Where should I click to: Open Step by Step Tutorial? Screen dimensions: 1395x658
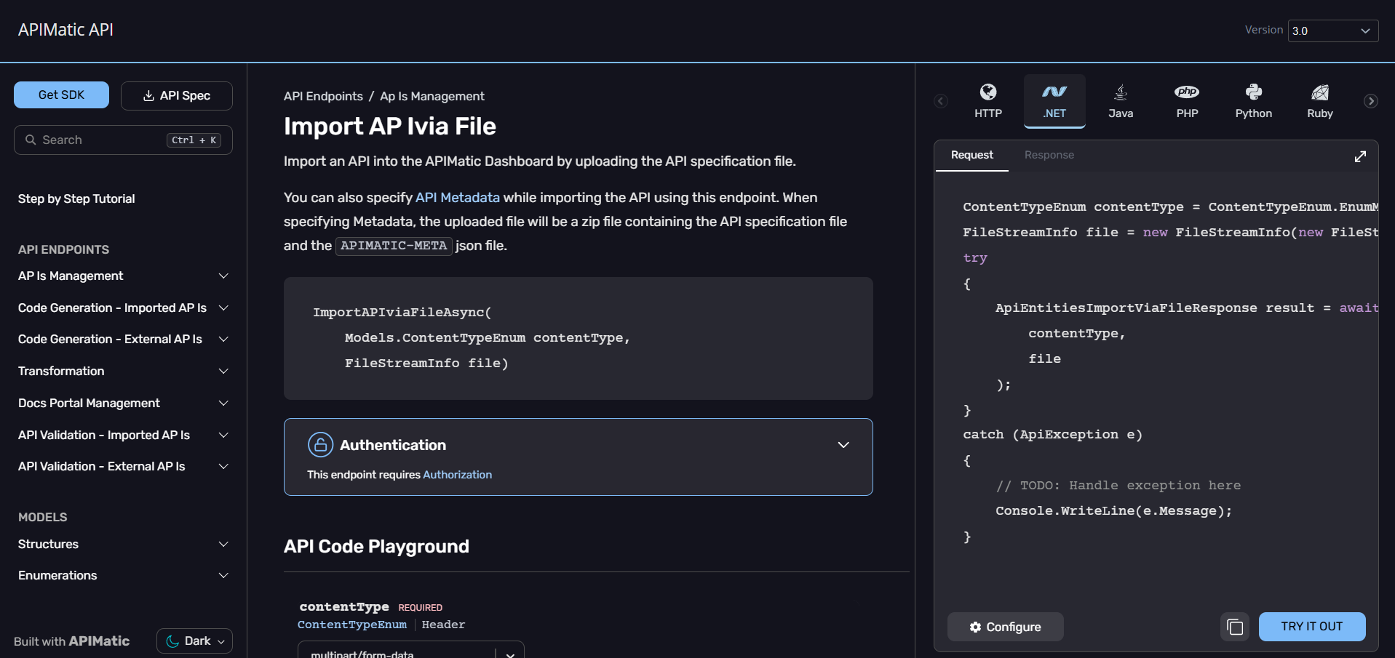[x=76, y=198]
